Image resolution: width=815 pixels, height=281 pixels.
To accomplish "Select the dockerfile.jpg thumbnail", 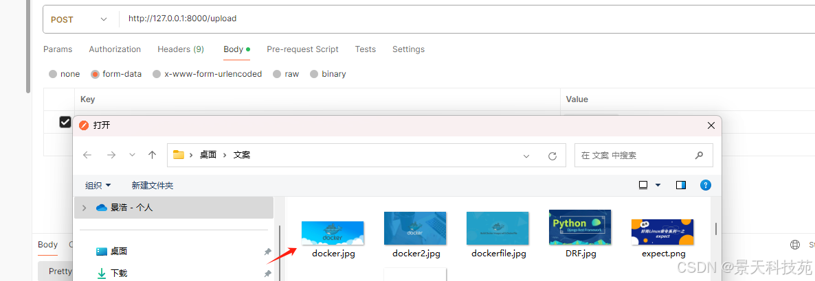I will [498, 228].
